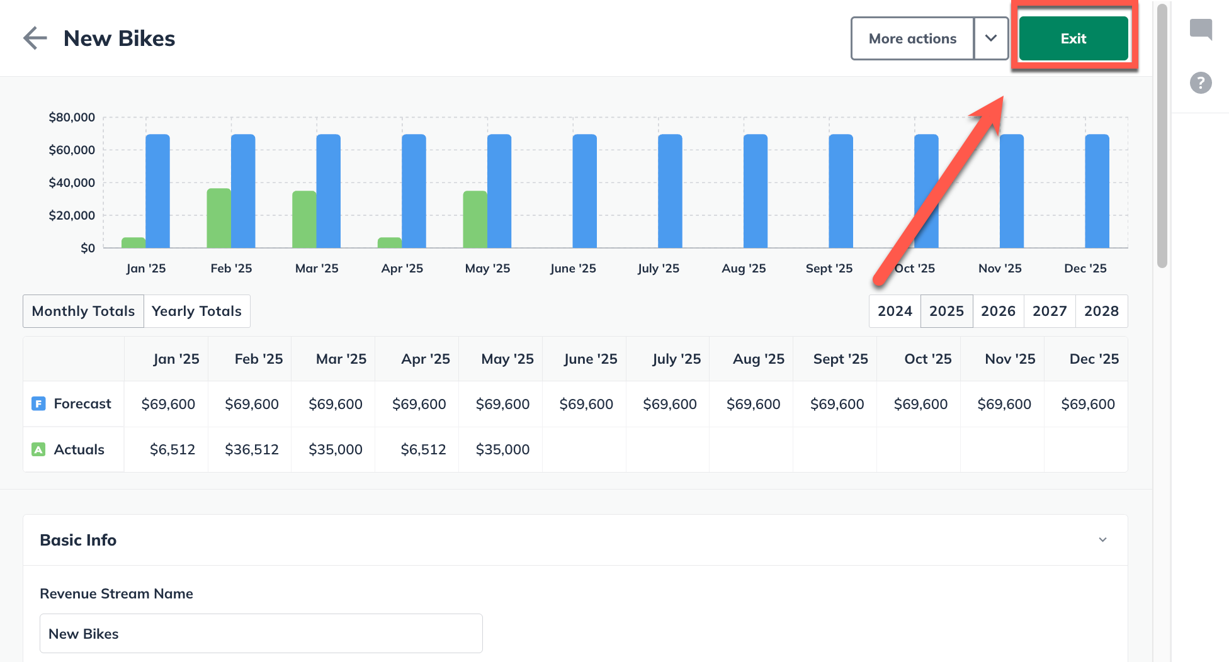Click the green Actuals A icon

click(x=38, y=449)
